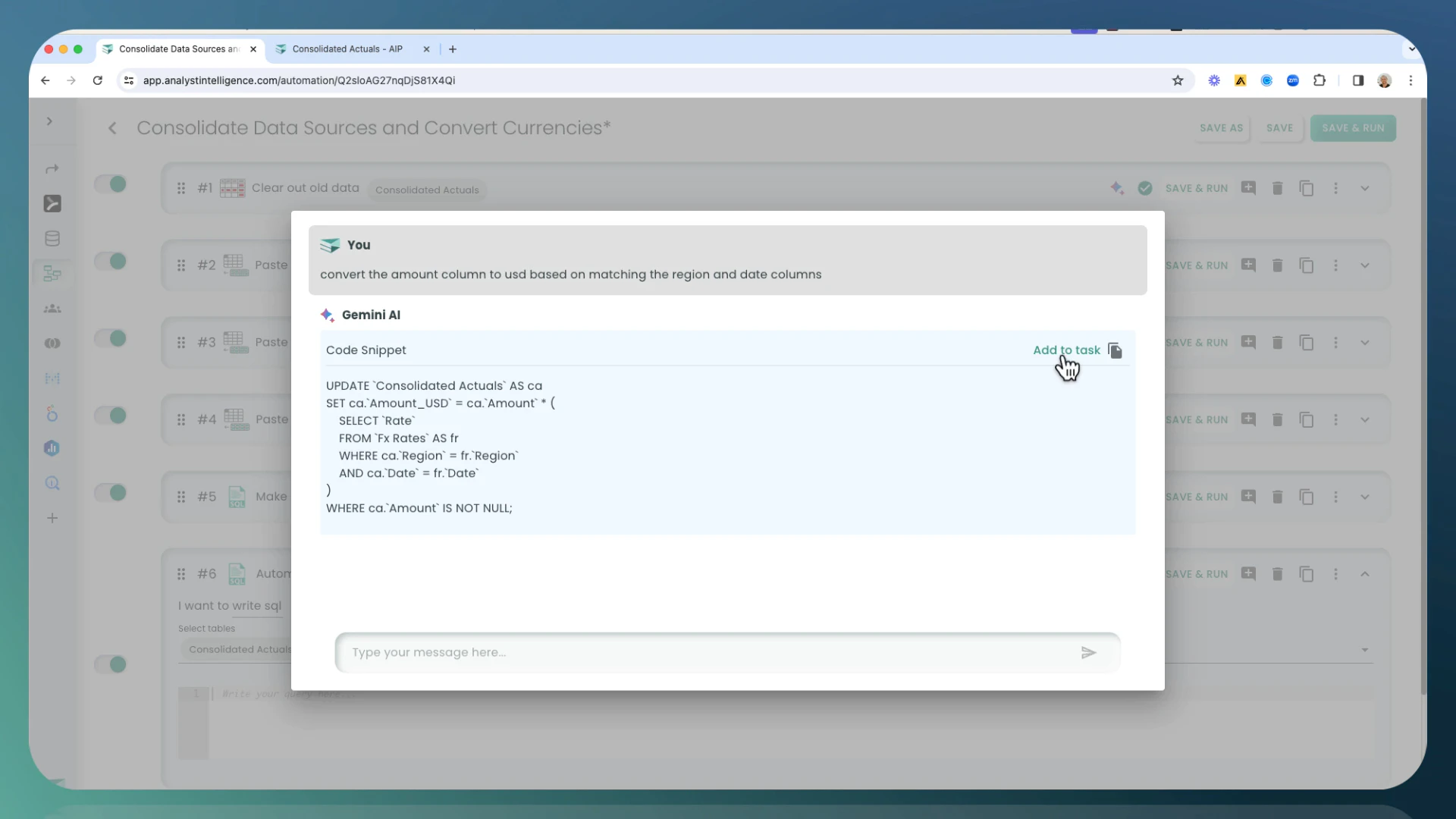Toggle off the switch next to task #1
The height and width of the screenshot is (819, 1456).
click(x=111, y=184)
